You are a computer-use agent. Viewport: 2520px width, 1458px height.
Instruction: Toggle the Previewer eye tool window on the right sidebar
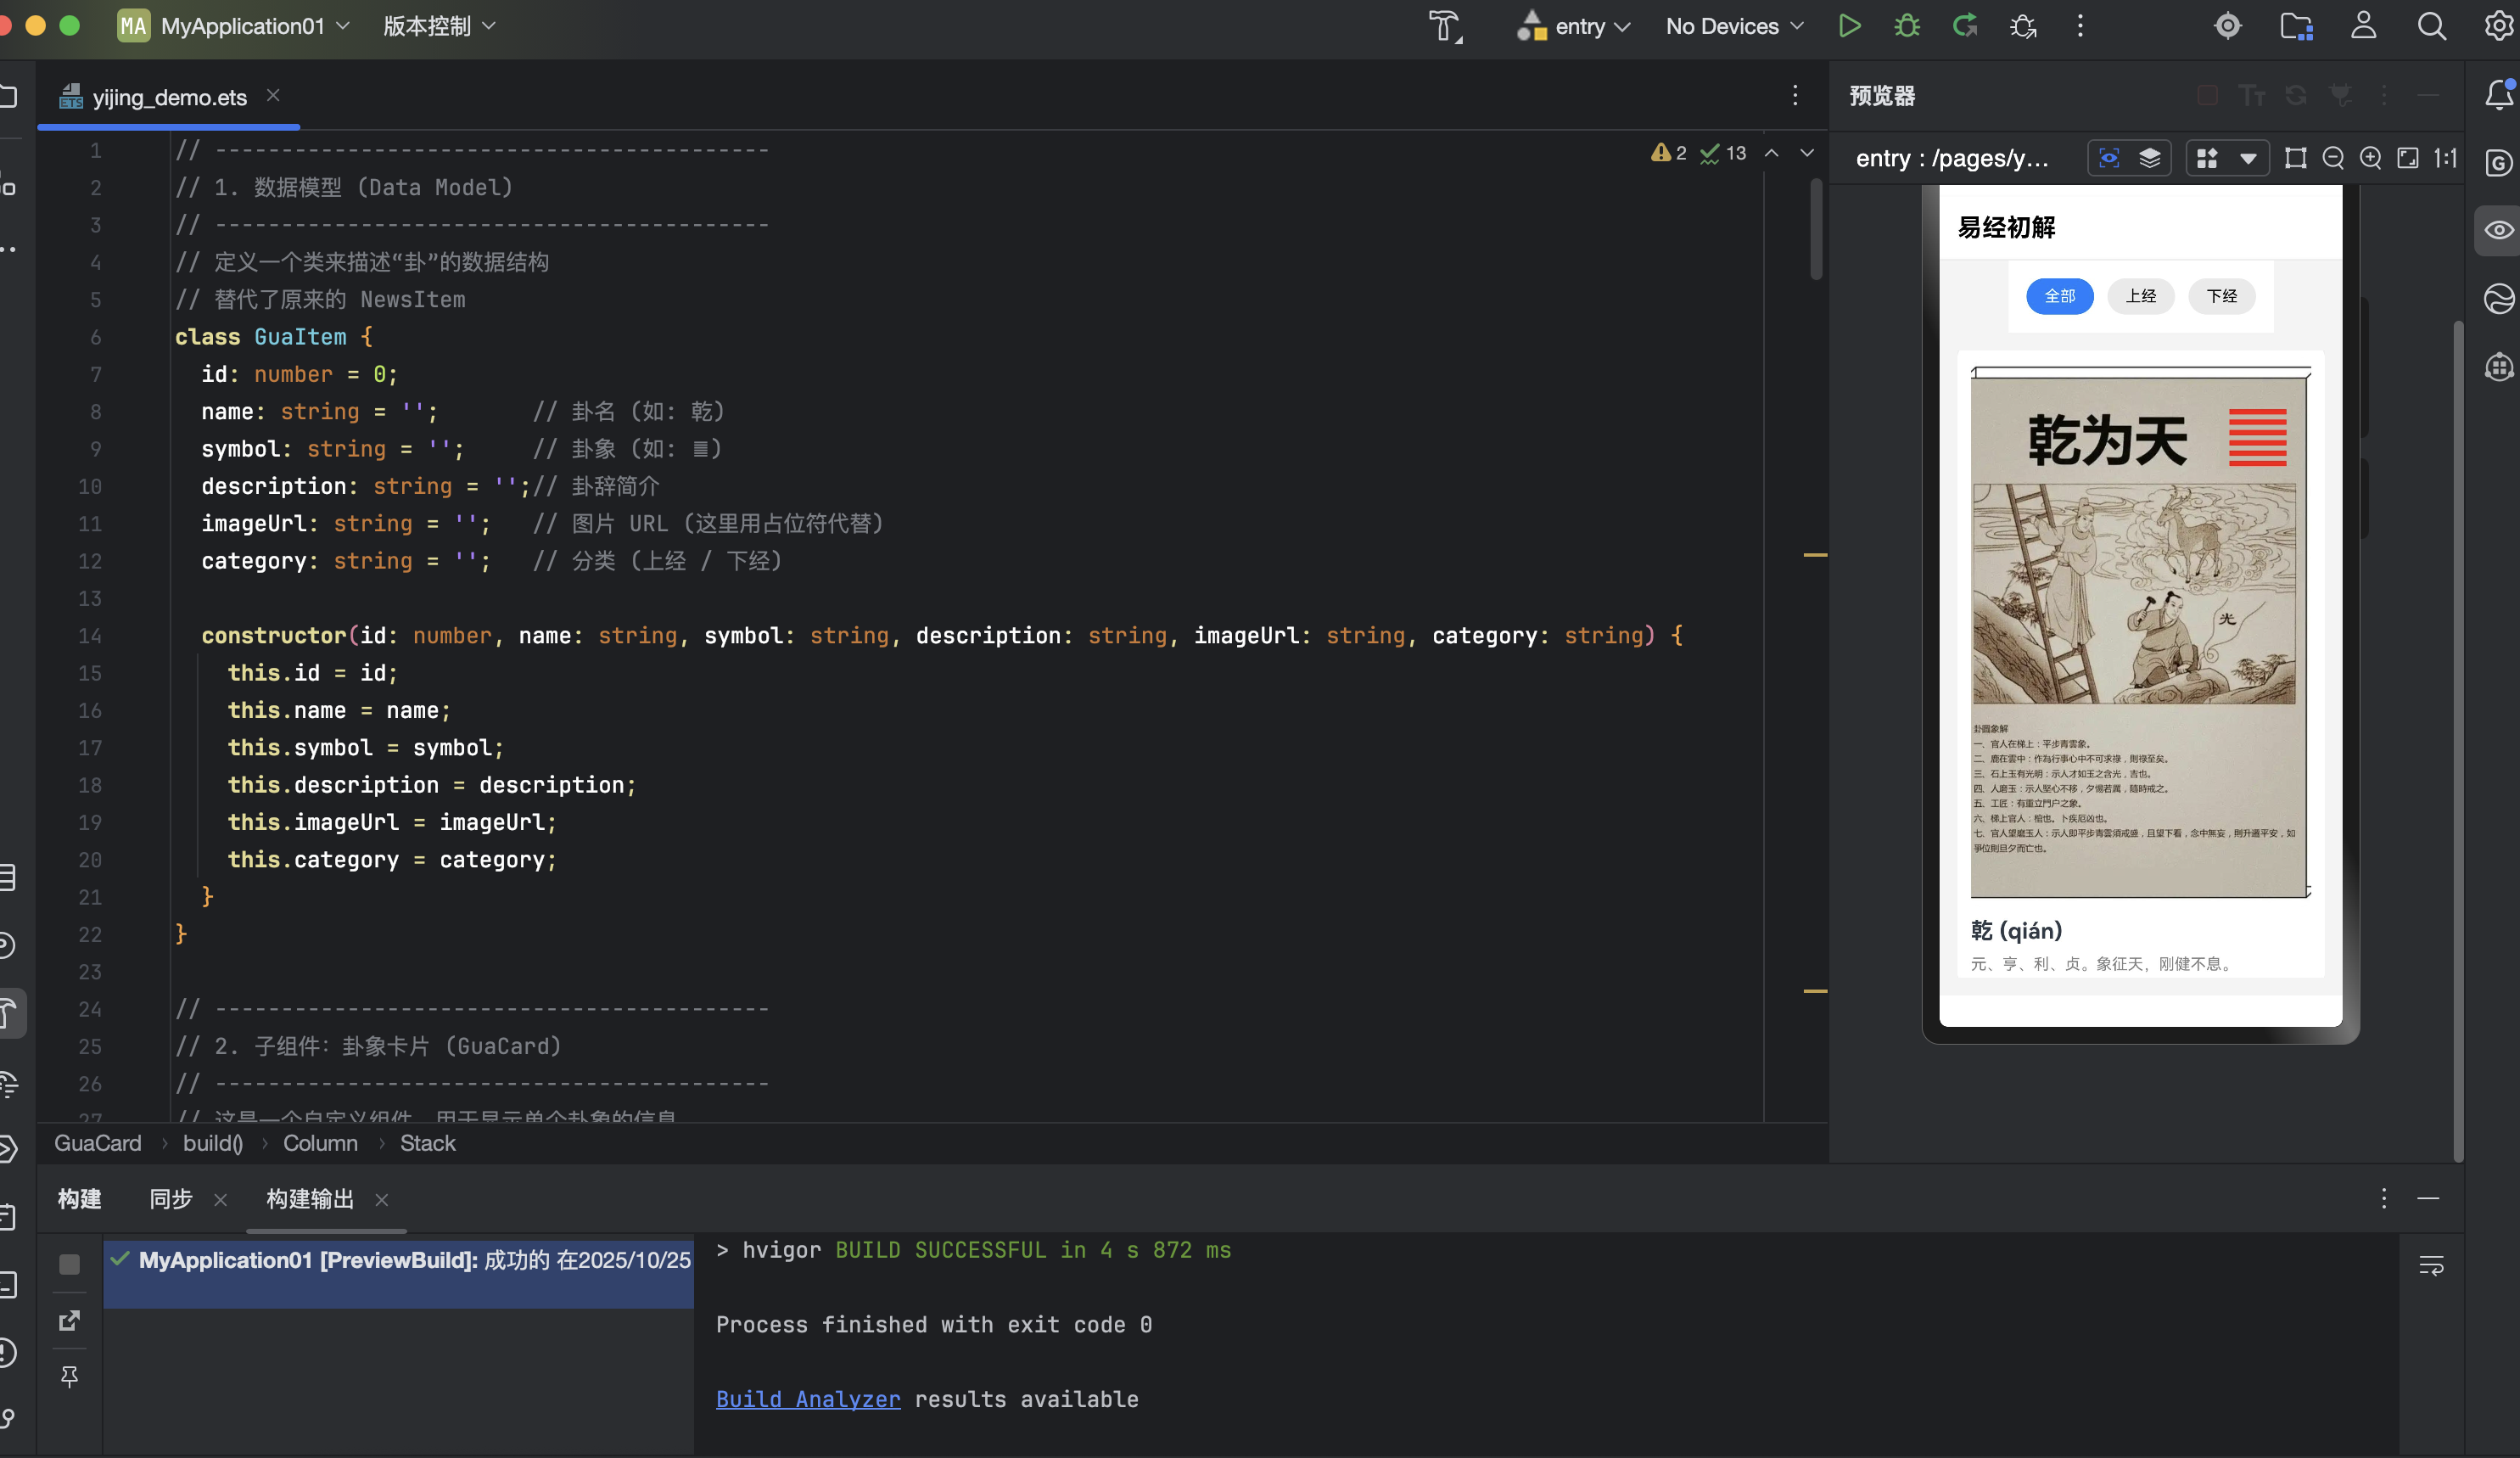tap(2498, 230)
